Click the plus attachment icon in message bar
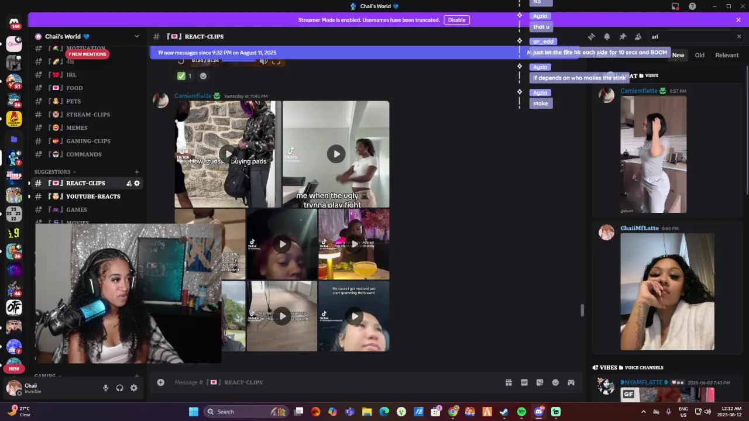This screenshot has height=421, width=749. (x=160, y=382)
